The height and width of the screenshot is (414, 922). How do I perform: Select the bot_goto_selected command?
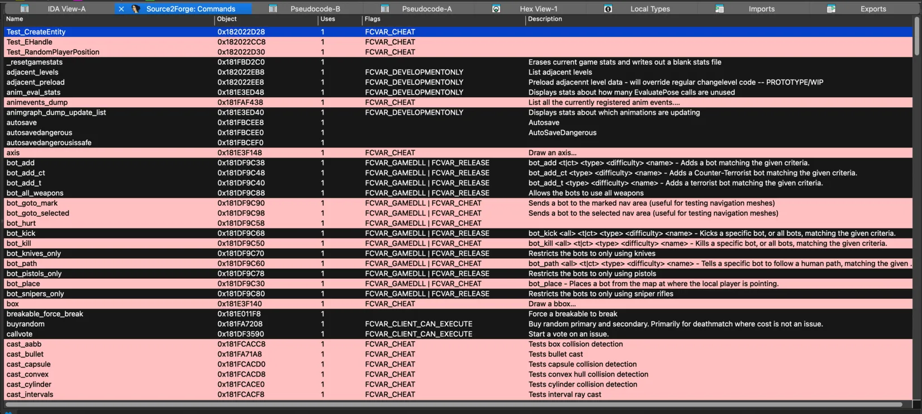coord(458,213)
